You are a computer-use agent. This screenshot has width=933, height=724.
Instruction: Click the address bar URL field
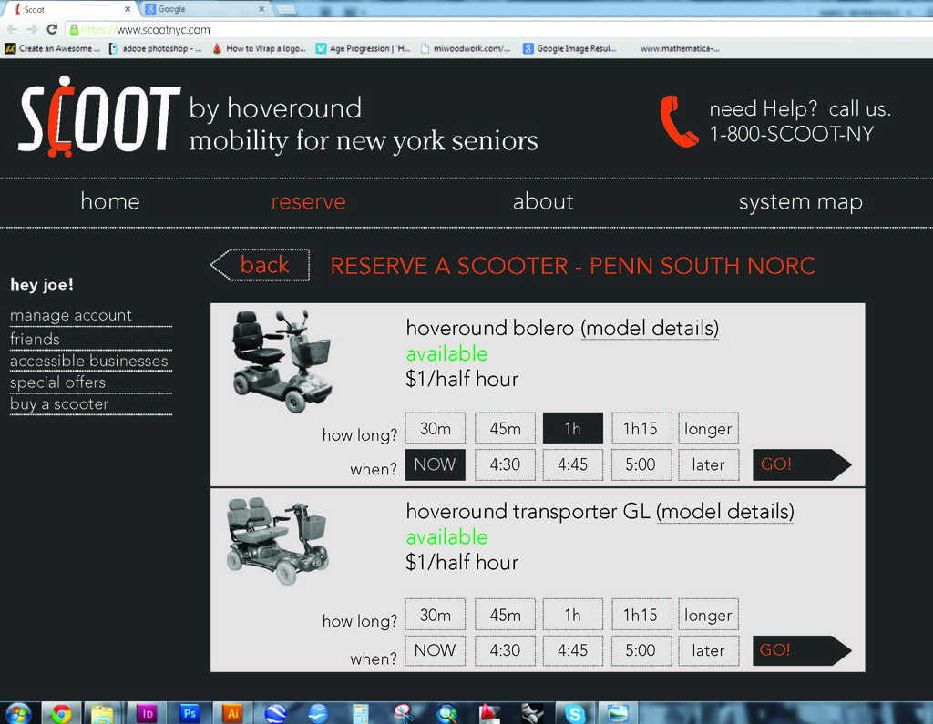[x=500, y=30]
